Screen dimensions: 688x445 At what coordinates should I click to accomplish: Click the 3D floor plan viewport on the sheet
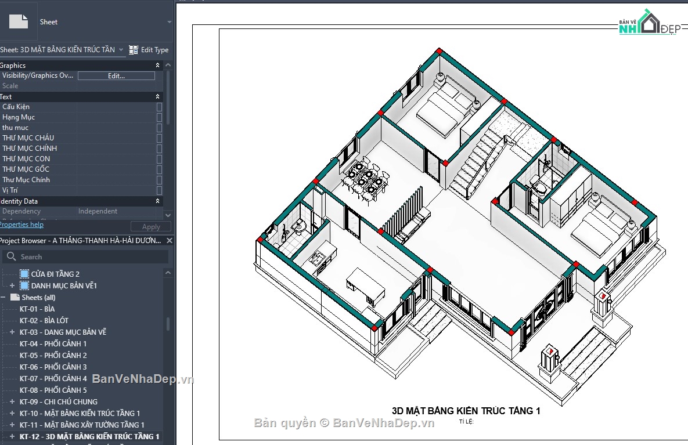(x=460, y=226)
